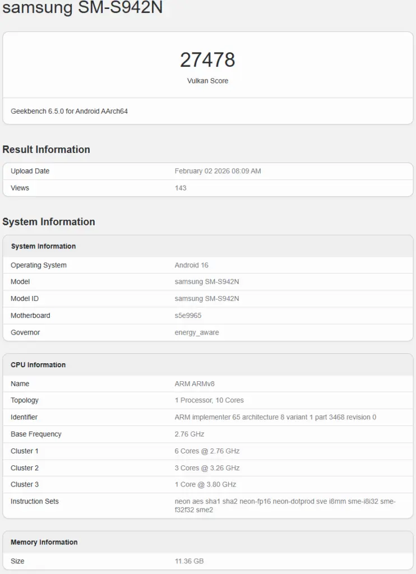Click the Memory Information table header
Screen dimensions: 416x574
click(x=44, y=542)
